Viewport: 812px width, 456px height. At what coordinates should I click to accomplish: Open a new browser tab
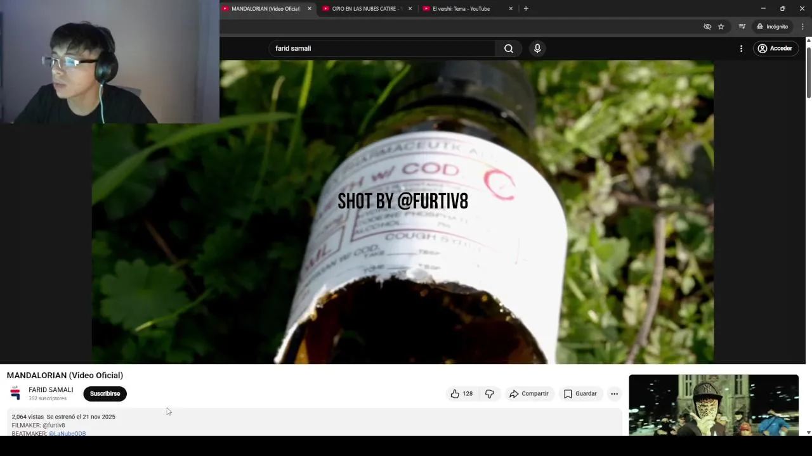526,9
